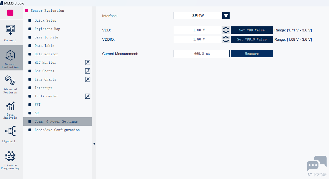
Task: Launch AlgoBuilder from sidebar icon
Action: pos(10,131)
